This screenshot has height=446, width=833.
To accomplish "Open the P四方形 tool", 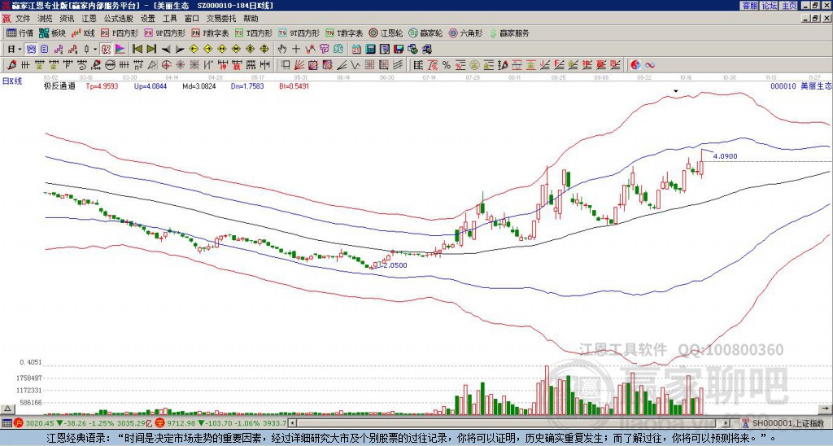I will [x=120, y=33].
